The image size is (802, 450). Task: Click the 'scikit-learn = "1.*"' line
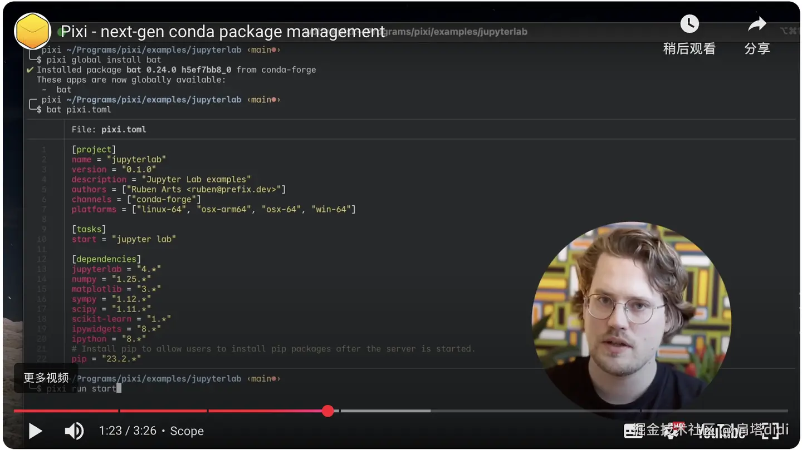click(x=121, y=319)
